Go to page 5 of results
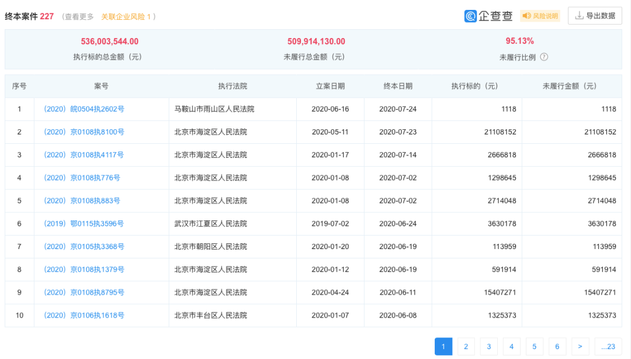This screenshot has height=359, width=631. (535, 347)
